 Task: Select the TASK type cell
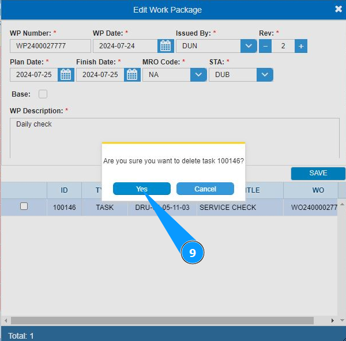click(x=105, y=207)
